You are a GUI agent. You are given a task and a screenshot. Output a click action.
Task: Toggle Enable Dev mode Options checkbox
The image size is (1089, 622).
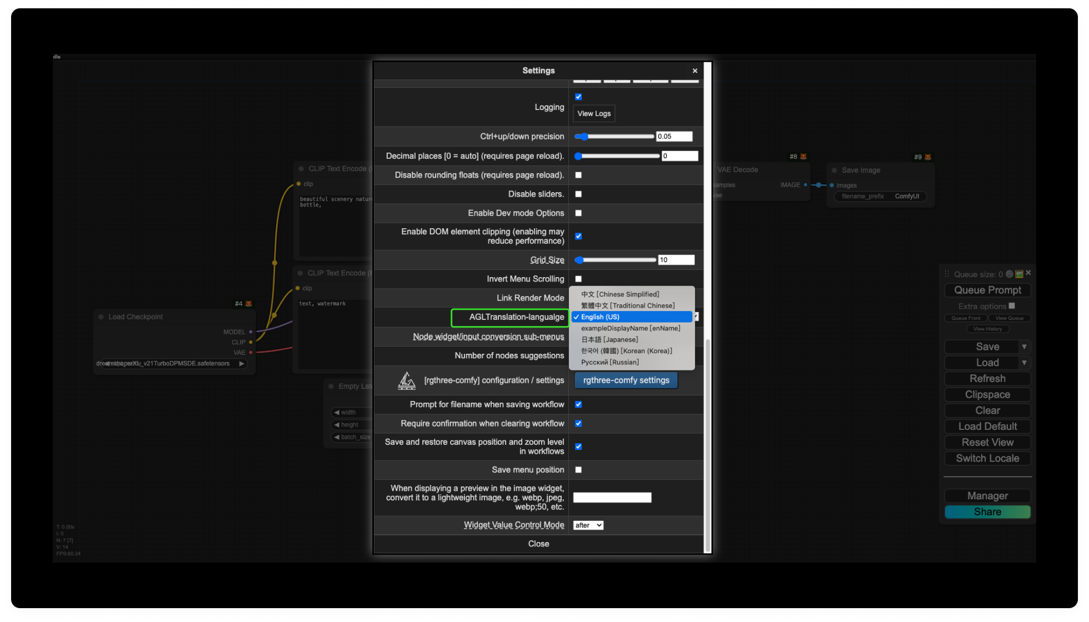click(578, 213)
